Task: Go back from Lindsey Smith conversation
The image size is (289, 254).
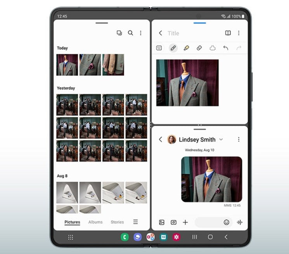Action: (x=160, y=140)
